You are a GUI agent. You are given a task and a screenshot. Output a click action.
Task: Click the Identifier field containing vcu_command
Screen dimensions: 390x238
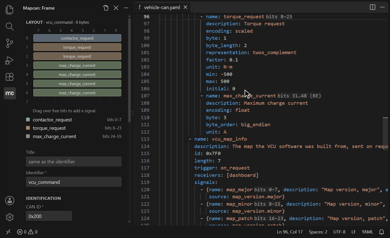[74, 182]
